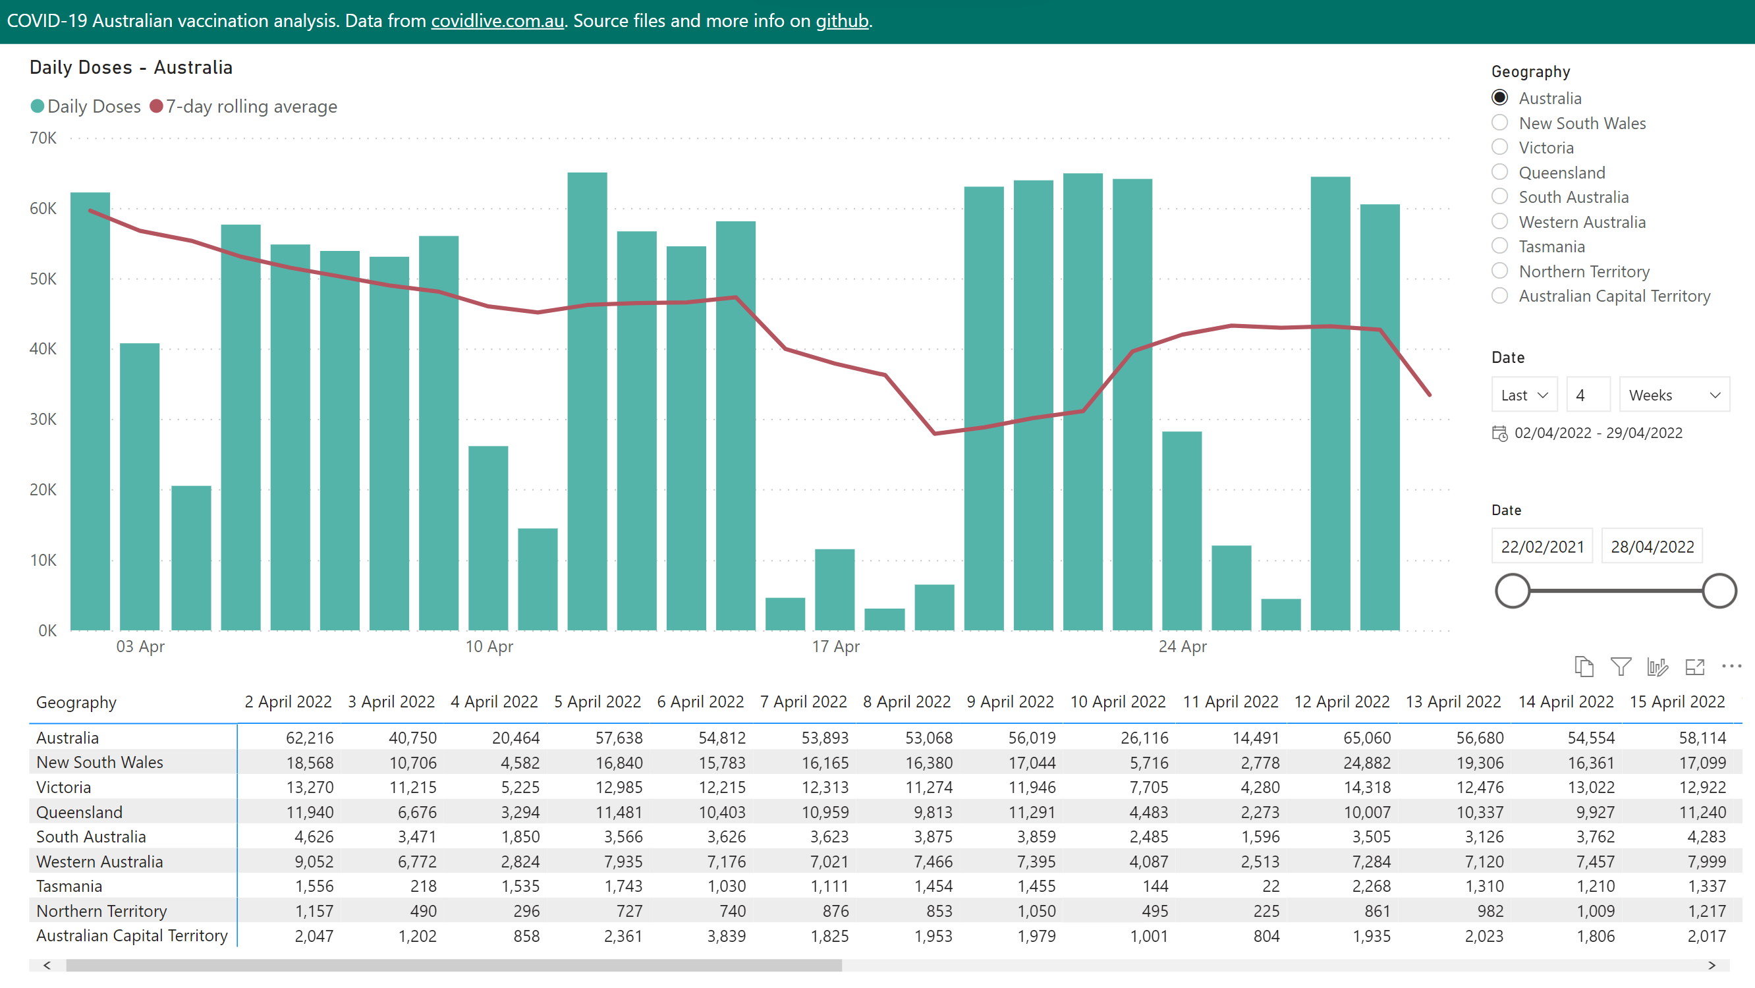The image size is (1755, 988).
Task: Select Western Australia table row label
Action: 99,862
